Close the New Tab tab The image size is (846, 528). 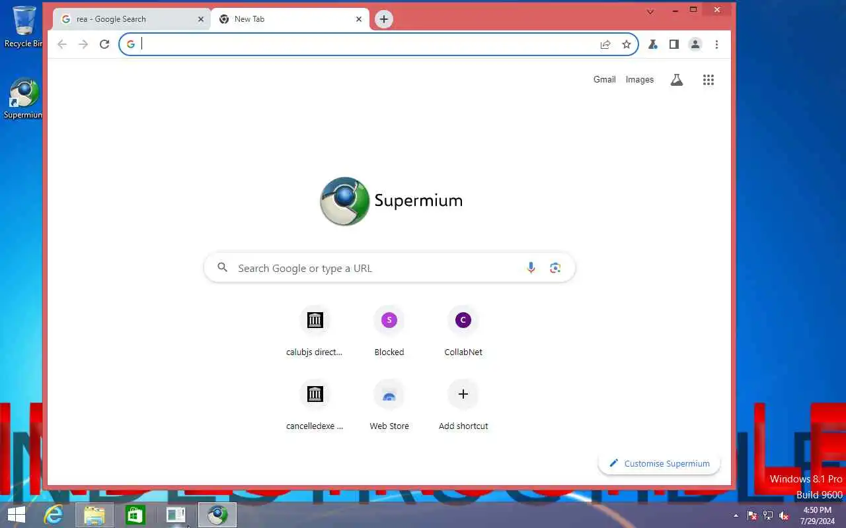tap(359, 19)
